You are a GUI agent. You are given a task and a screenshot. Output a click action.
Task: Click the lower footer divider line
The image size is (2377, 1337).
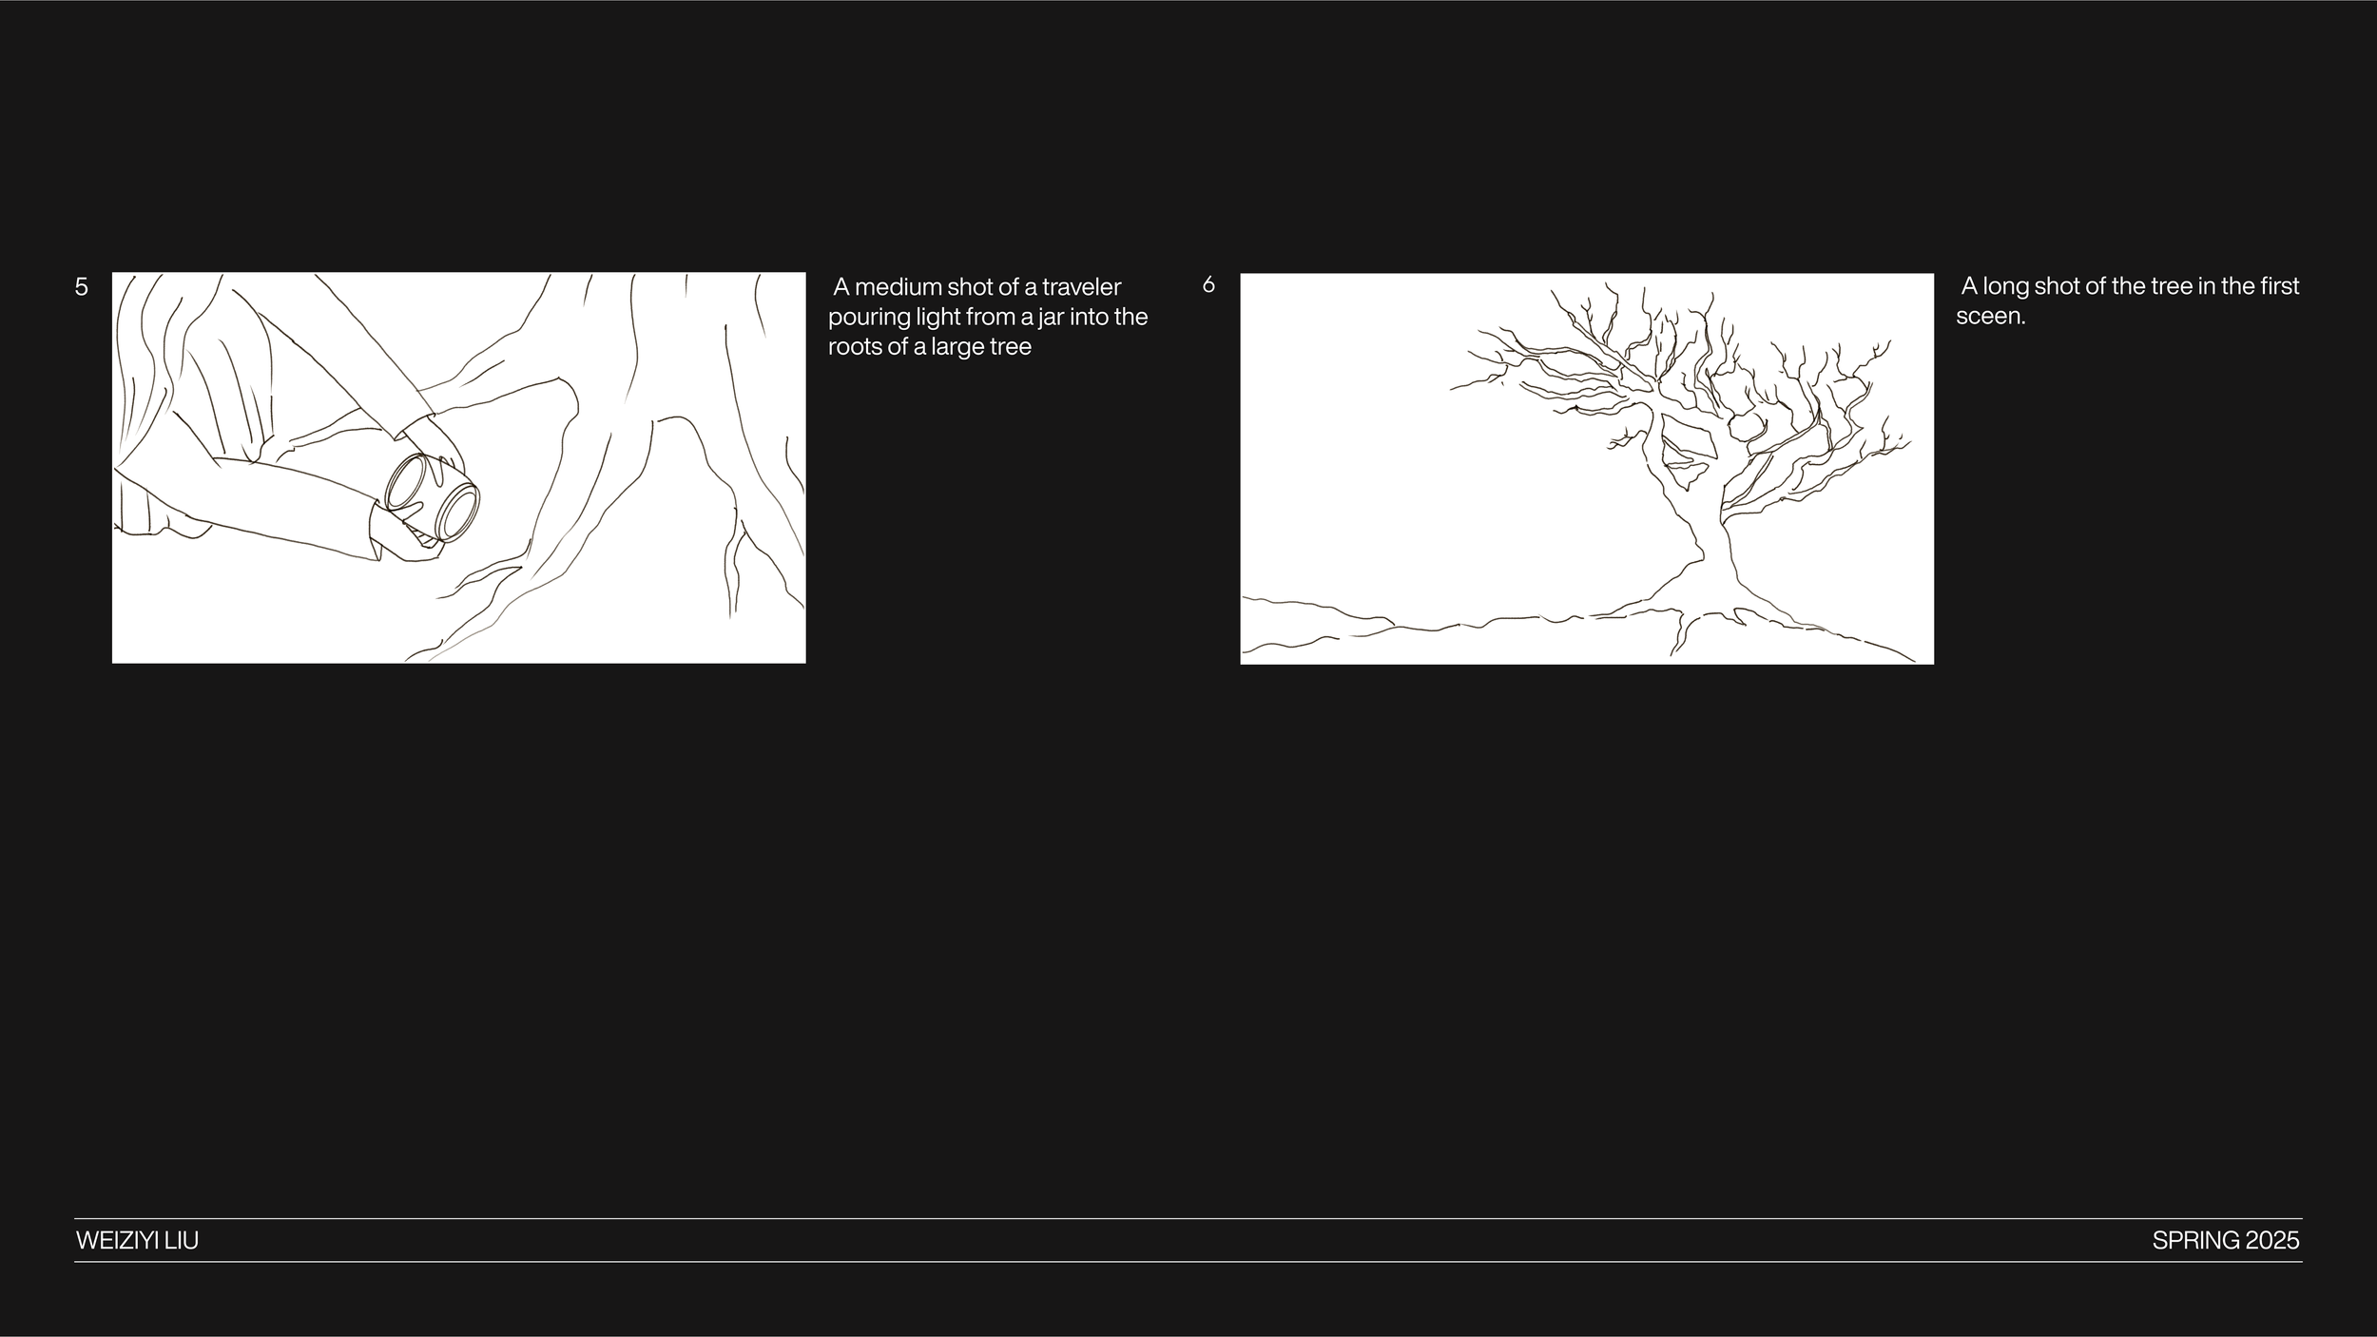point(1188,1262)
